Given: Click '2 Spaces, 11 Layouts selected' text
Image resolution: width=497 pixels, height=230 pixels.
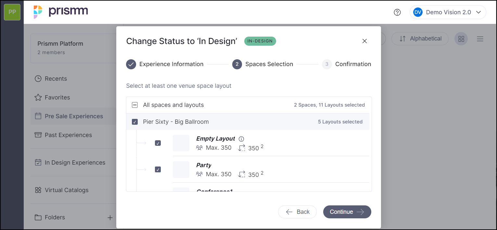Looking at the screenshot, I should (329, 105).
